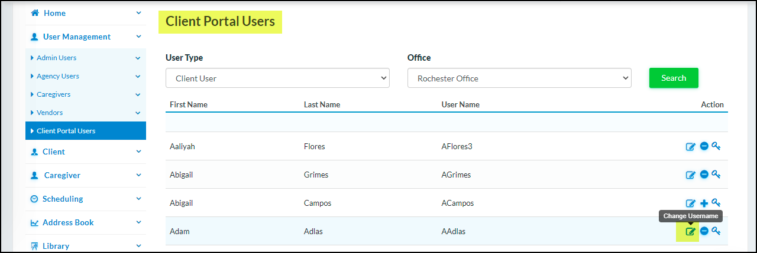Click the minus icon for Abigail Grimes

point(704,175)
